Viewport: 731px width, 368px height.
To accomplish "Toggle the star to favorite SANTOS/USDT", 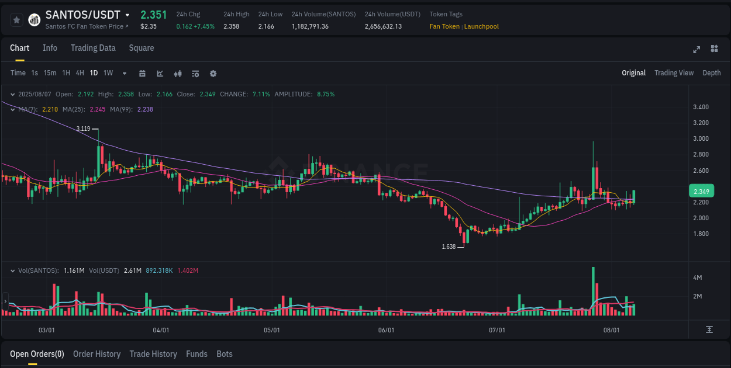I will tap(16, 19).
